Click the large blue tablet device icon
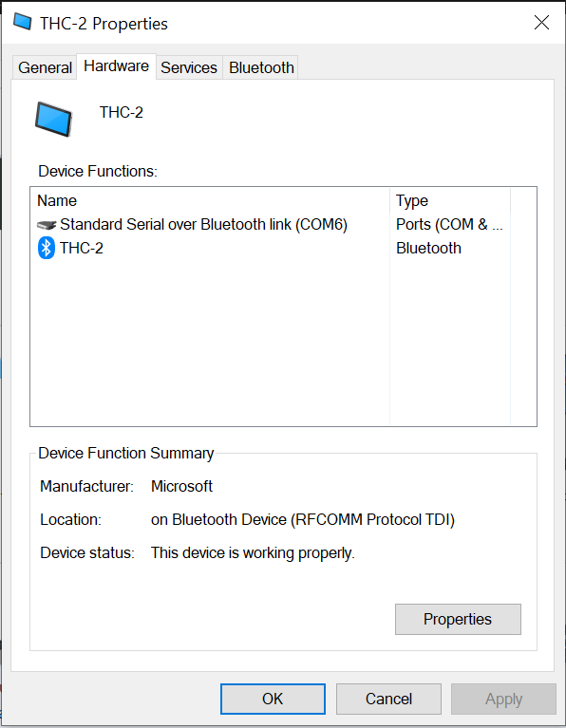This screenshot has height=728, width=566. pos(53,120)
